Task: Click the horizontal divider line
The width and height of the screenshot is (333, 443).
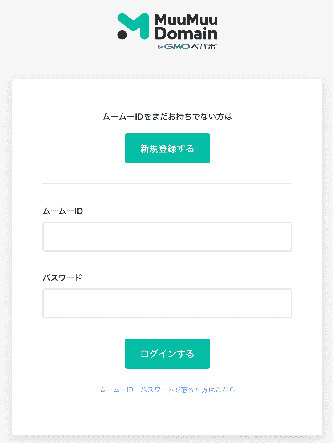Action: pos(167,184)
